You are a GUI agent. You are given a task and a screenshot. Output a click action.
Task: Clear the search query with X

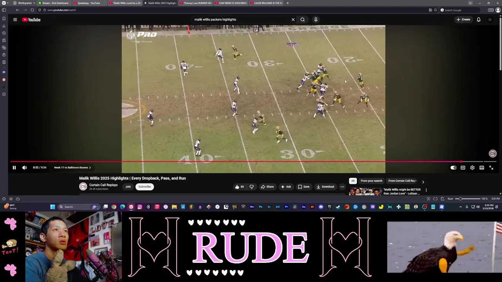point(293,20)
